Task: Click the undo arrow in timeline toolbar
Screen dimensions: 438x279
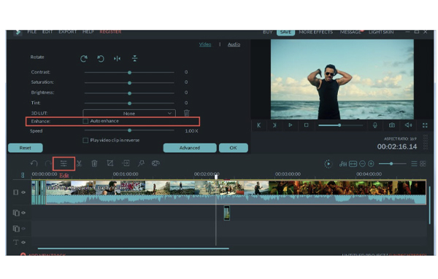Action: [34, 164]
